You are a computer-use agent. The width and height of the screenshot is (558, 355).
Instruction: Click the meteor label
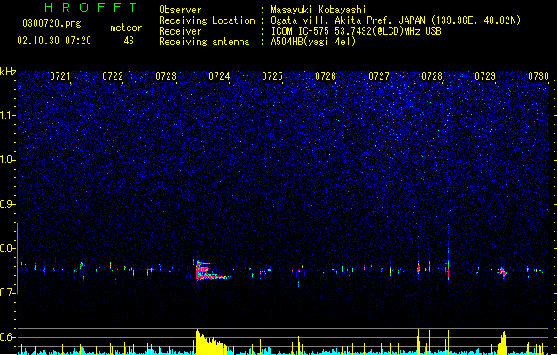(126, 28)
